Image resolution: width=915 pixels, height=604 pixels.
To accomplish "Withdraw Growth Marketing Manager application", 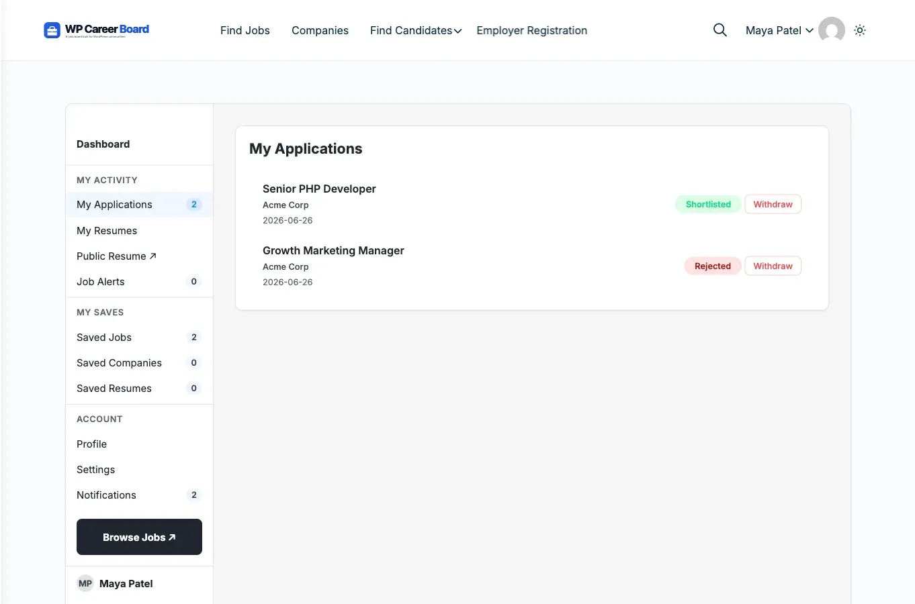I will 773,266.
